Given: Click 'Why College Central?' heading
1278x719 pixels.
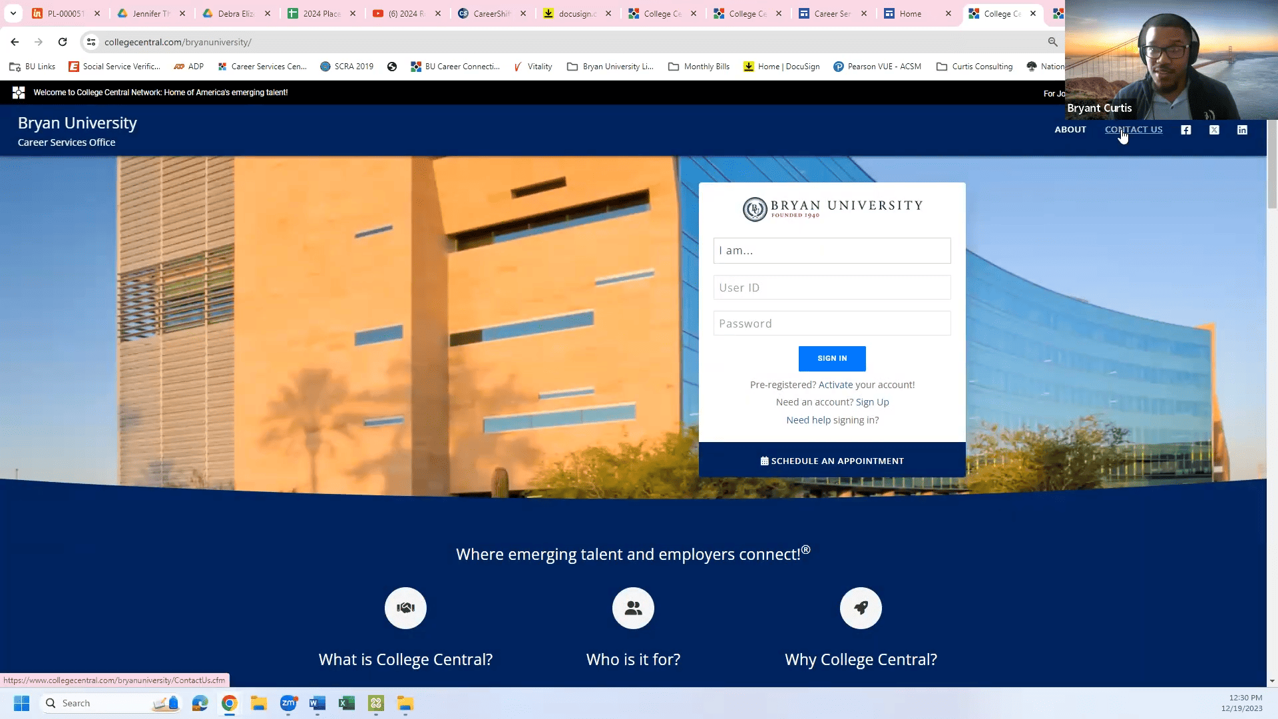Looking at the screenshot, I should (x=861, y=659).
